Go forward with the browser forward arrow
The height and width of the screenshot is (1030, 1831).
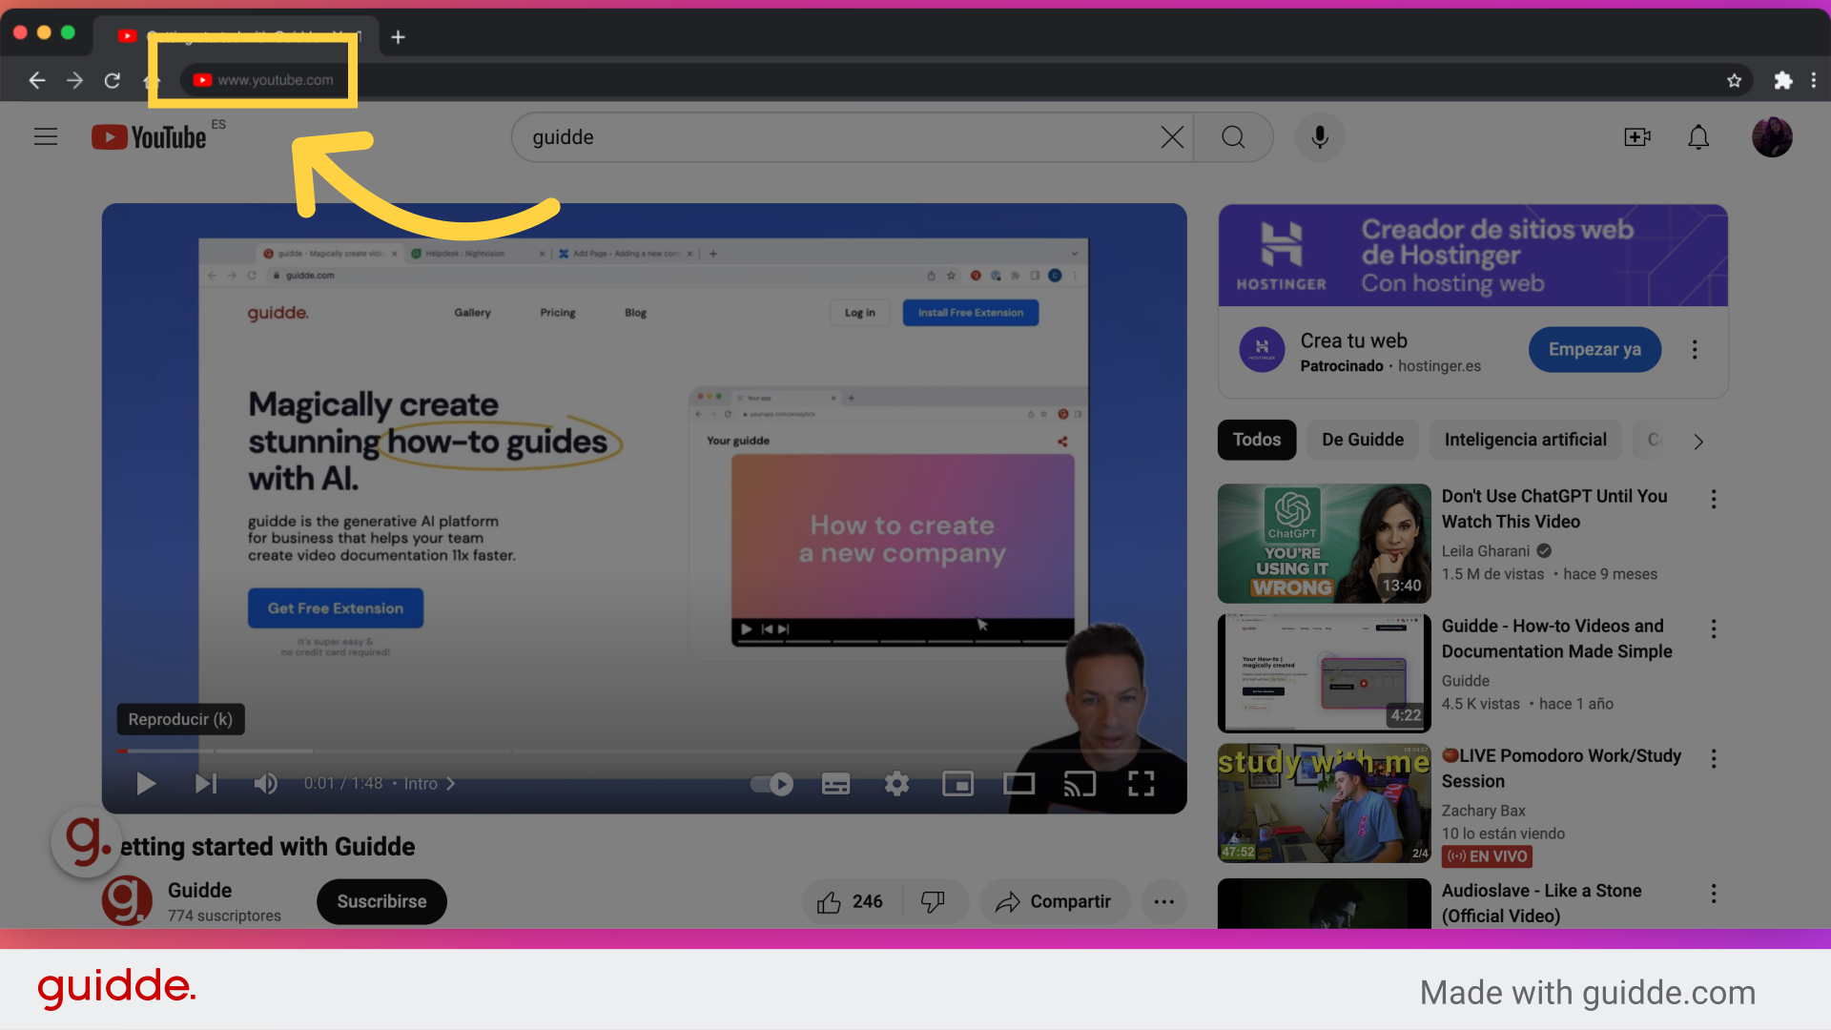pyautogui.click(x=74, y=80)
